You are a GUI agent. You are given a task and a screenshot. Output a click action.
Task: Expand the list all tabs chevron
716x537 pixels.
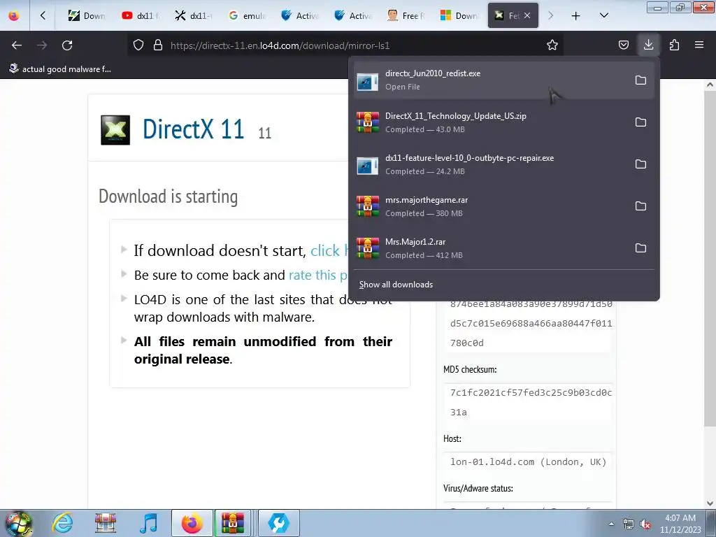pos(603,16)
